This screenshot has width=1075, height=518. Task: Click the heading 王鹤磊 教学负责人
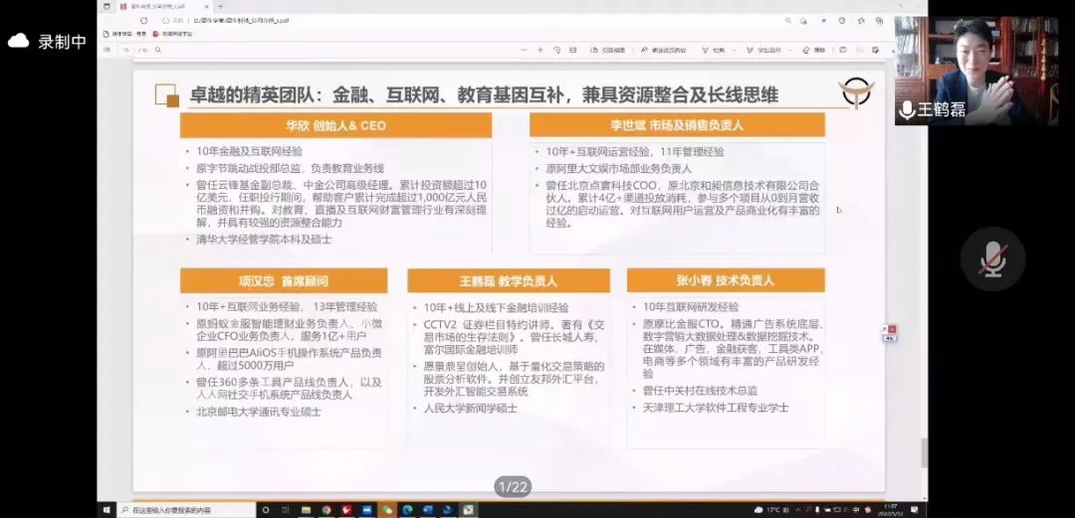(x=508, y=281)
